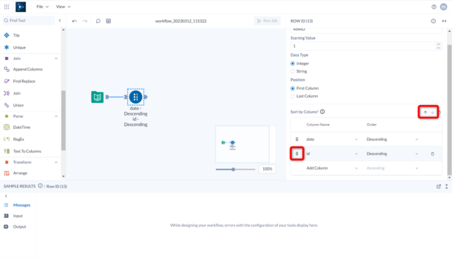The image size is (452, 258).
Task: Open the View menu
Action: click(x=63, y=6)
